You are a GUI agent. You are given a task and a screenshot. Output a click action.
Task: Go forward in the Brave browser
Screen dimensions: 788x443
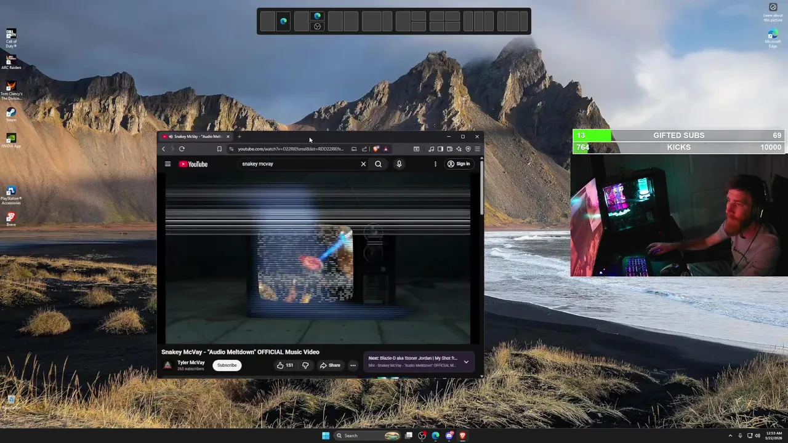click(x=172, y=149)
